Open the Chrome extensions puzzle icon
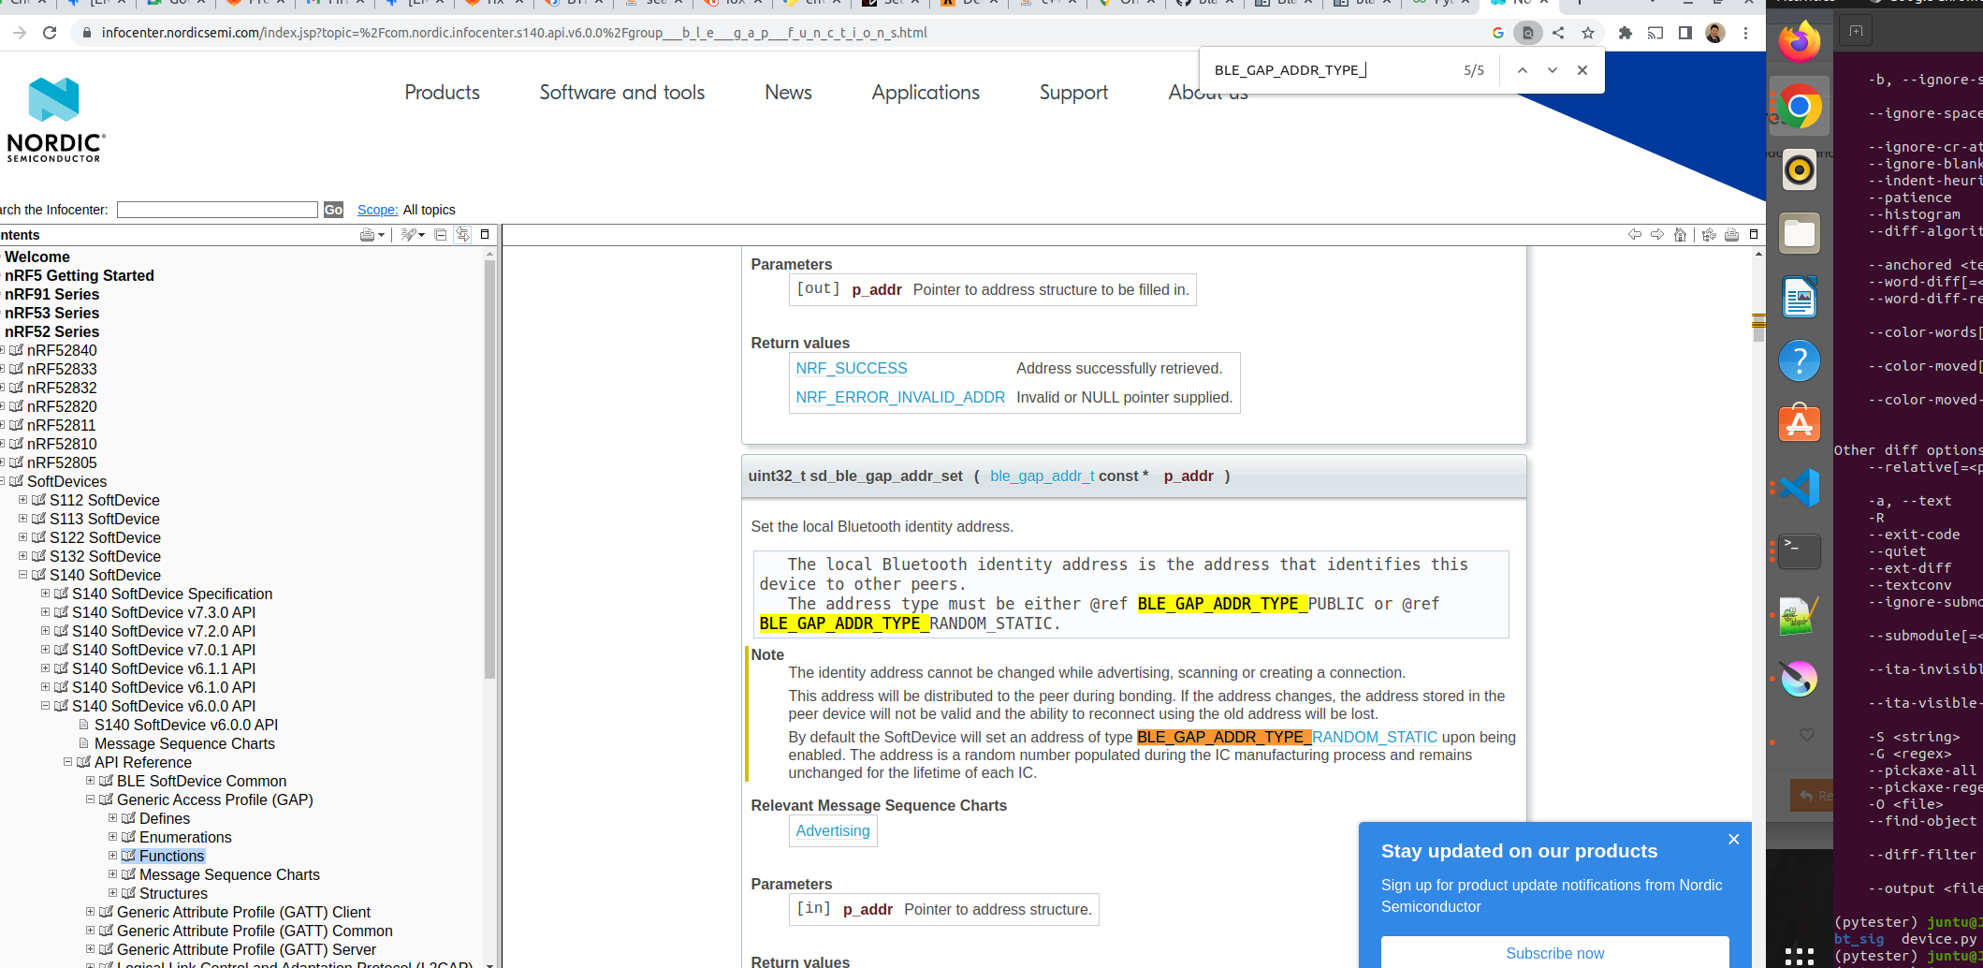 [x=1626, y=32]
